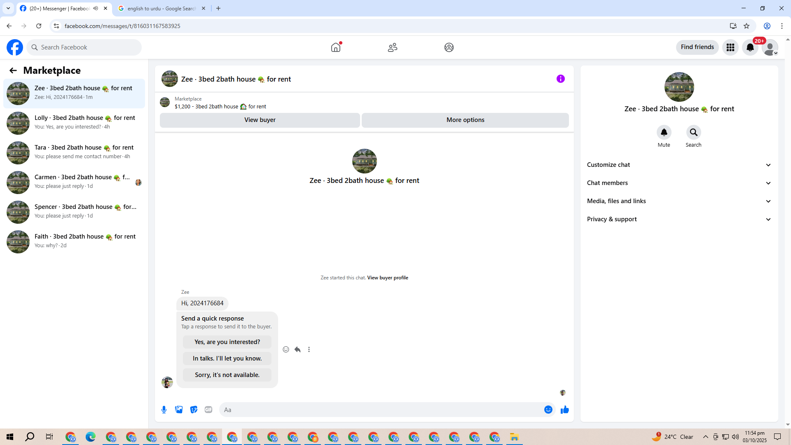The width and height of the screenshot is (791, 445).
Task: Open the Friends icon in top navigation
Action: click(x=393, y=47)
